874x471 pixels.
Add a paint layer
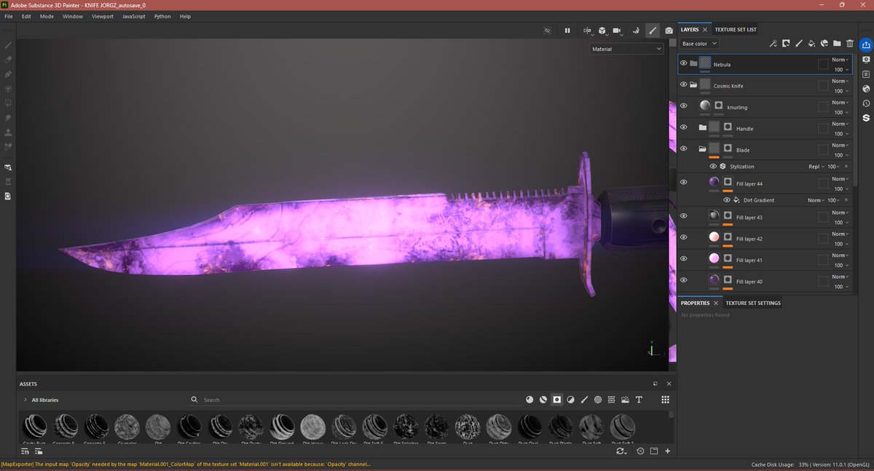point(799,44)
